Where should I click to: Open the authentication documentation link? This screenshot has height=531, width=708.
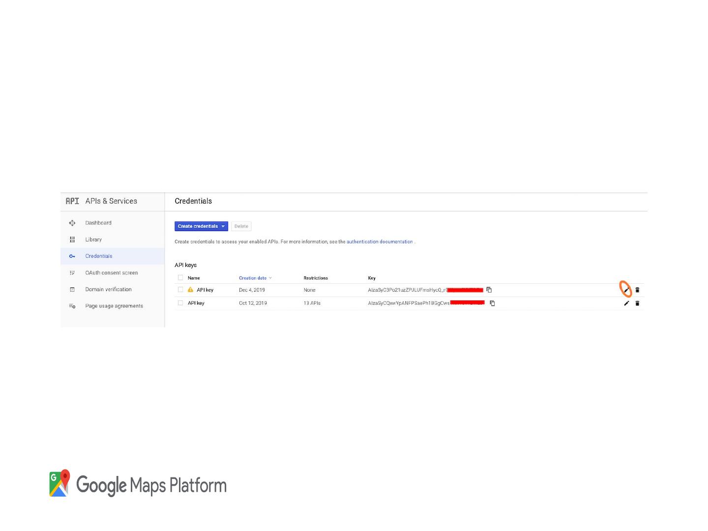[380, 242]
